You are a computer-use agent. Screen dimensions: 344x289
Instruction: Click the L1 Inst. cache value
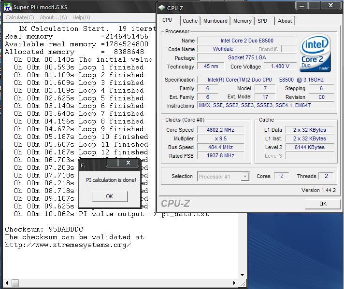pyautogui.click(x=310, y=138)
